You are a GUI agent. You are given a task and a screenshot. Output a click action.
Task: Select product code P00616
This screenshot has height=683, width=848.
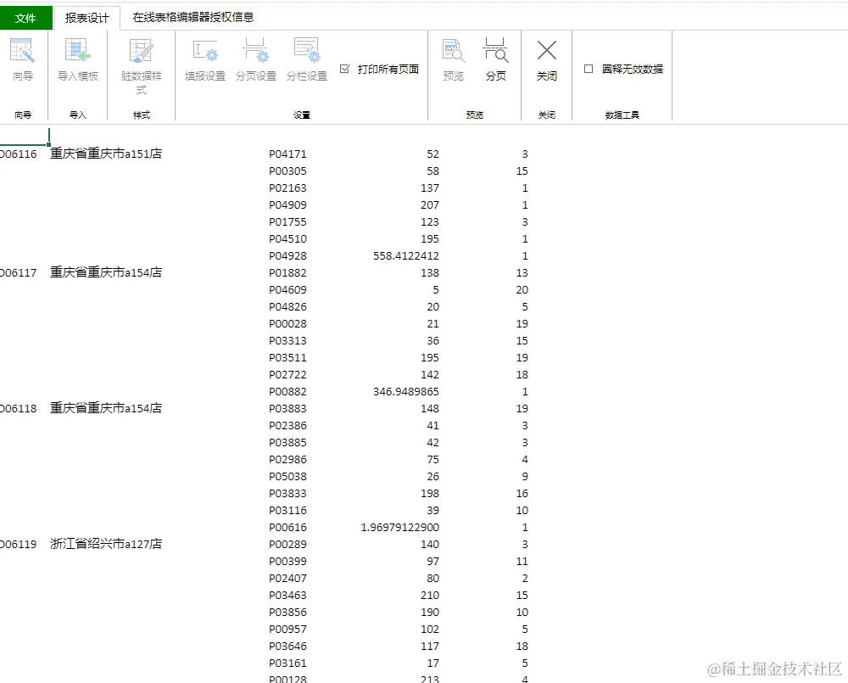tap(287, 528)
